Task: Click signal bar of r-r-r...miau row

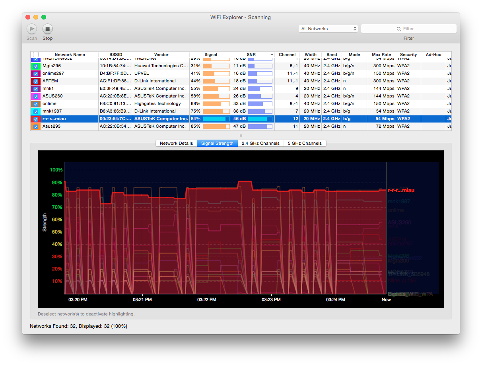Action: 216,119
